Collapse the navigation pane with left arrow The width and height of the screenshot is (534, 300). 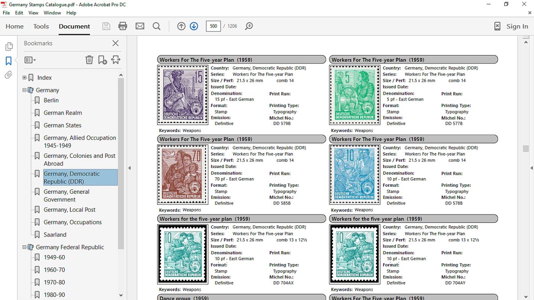(129, 168)
